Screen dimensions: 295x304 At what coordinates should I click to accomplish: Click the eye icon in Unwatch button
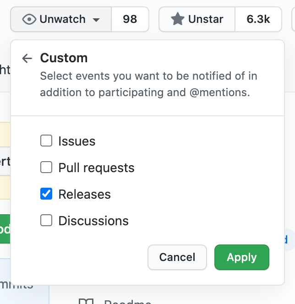[x=29, y=19]
